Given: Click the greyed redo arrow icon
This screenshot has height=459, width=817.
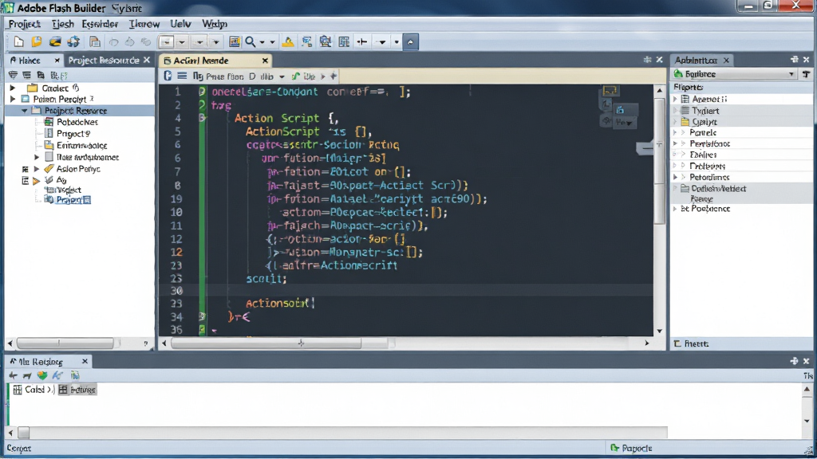Looking at the screenshot, I should 129,42.
